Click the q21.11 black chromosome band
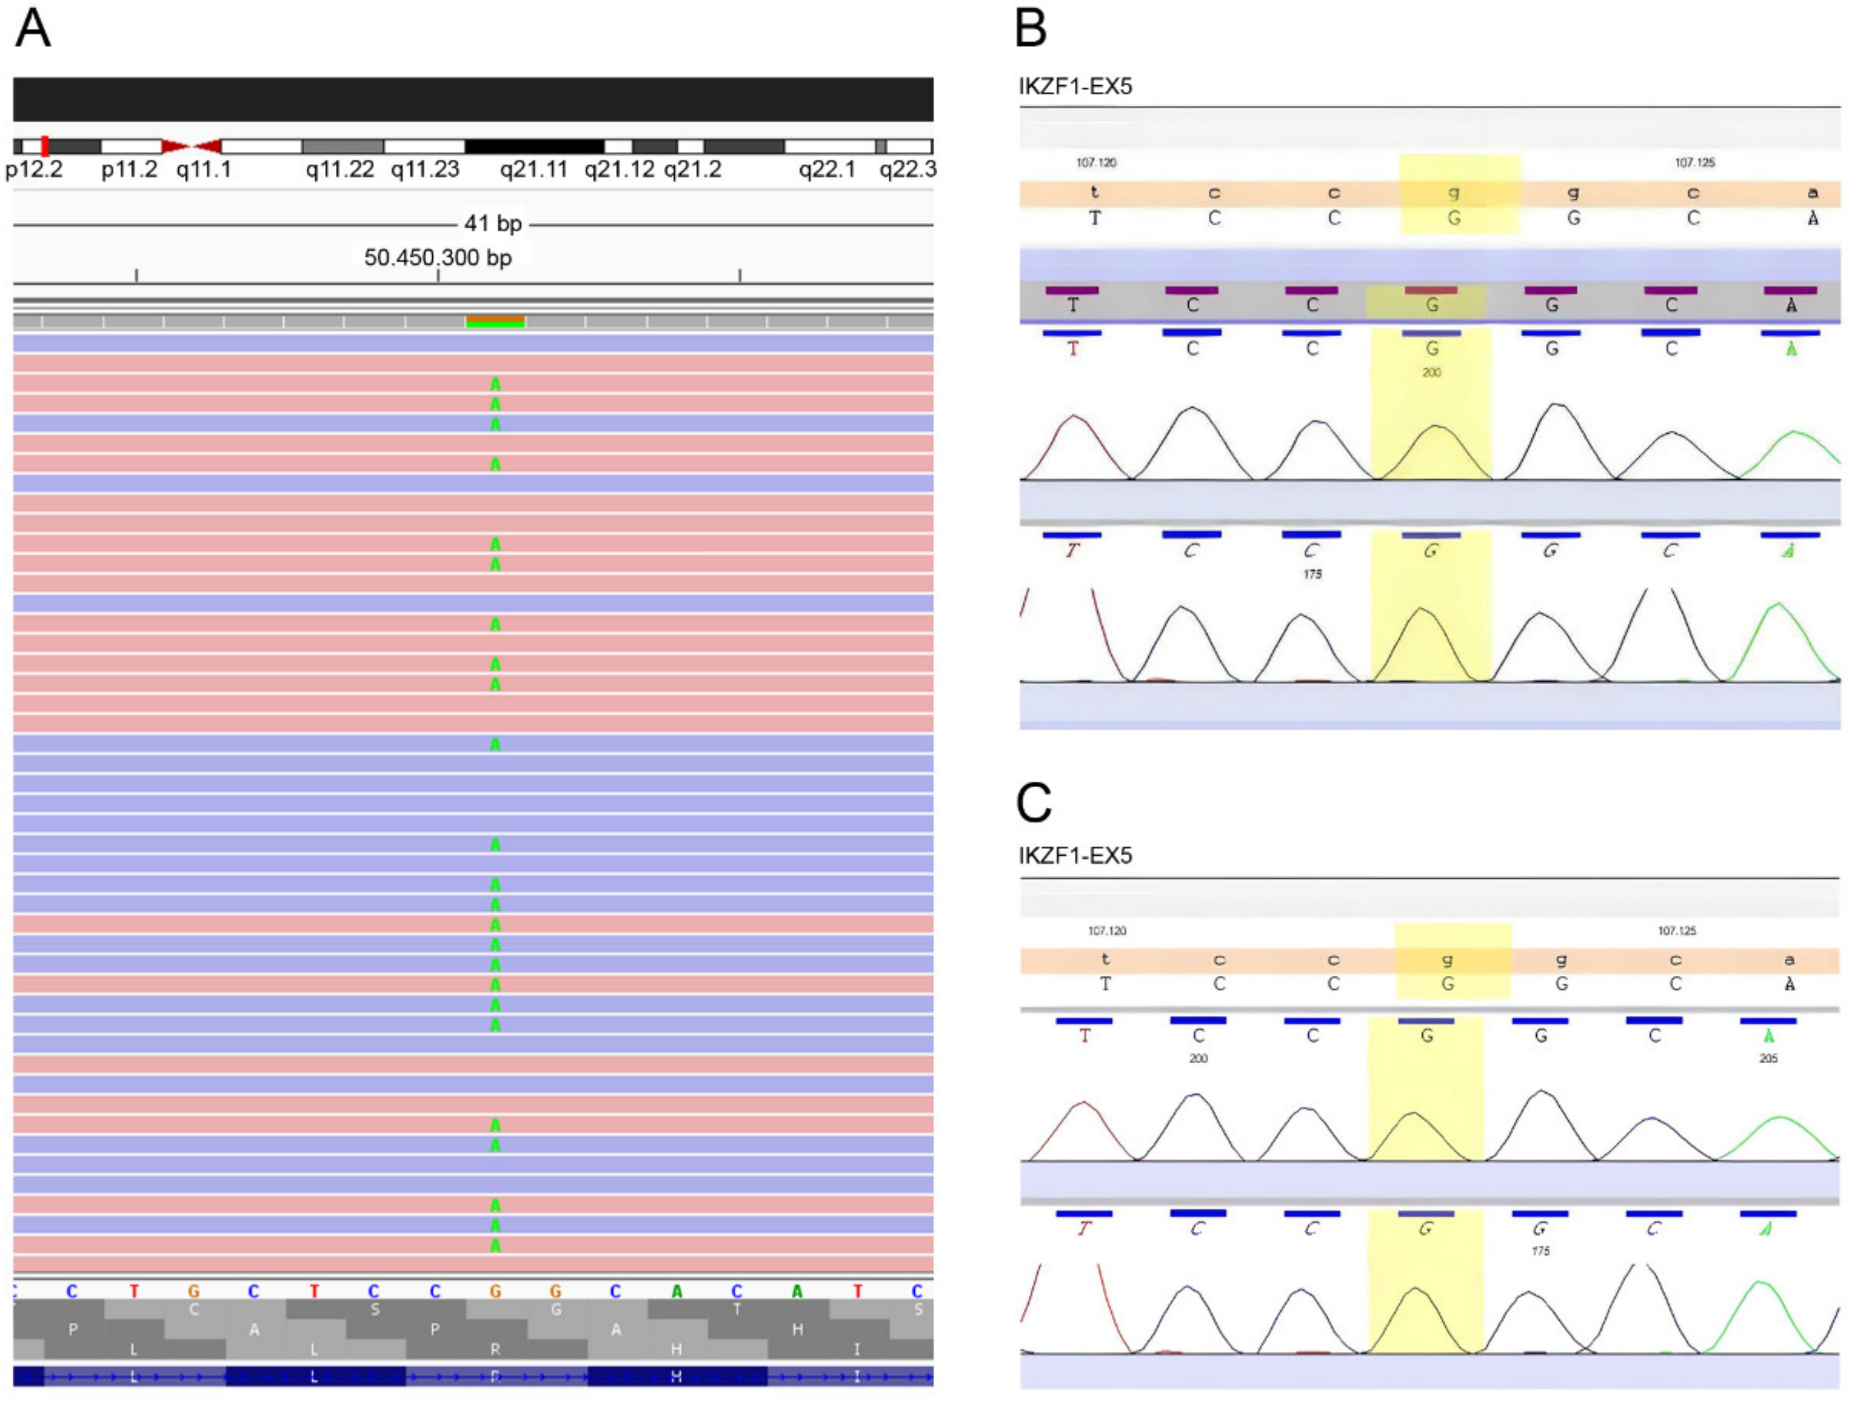 [x=534, y=147]
